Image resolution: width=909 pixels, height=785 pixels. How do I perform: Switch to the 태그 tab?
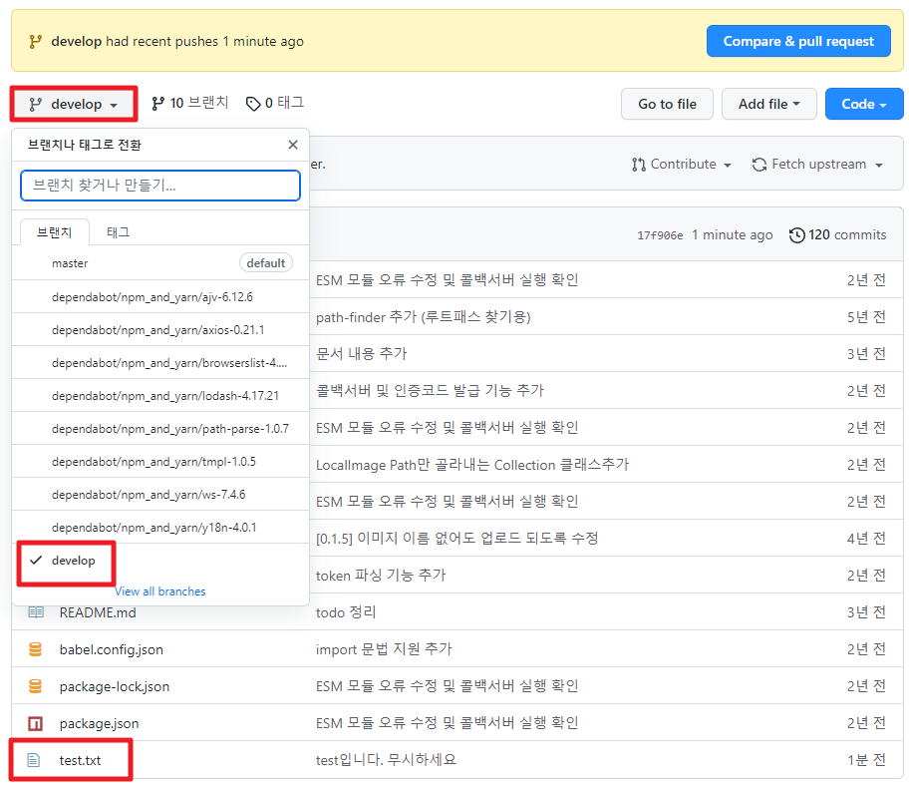(x=119, y=232)
